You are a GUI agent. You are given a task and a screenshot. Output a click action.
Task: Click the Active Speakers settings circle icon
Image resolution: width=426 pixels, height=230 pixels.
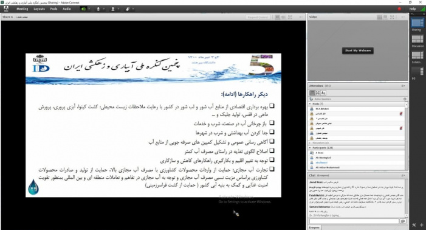click(x=405, y=99)
